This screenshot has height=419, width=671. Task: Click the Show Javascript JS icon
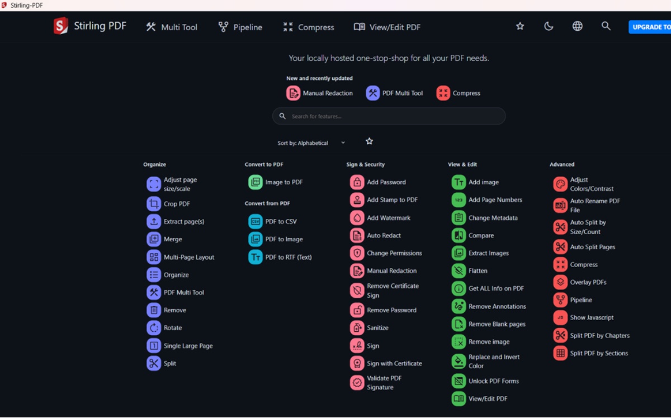[x=560, y=318]
